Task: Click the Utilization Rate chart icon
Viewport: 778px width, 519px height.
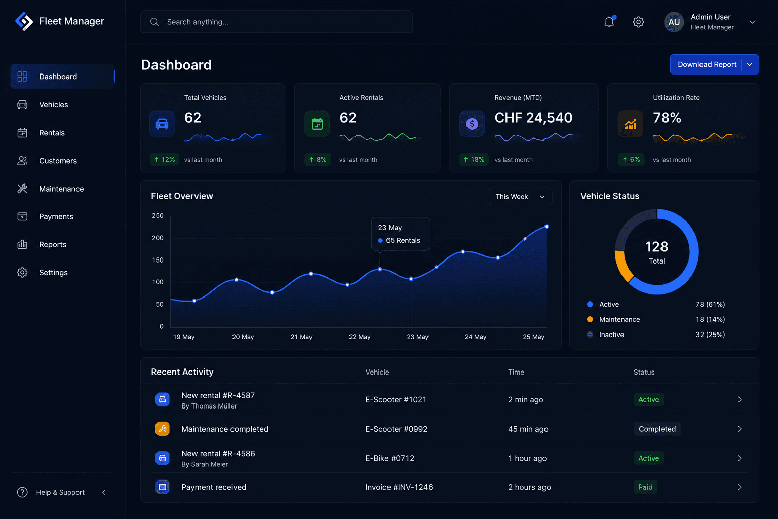Action: 631,124
